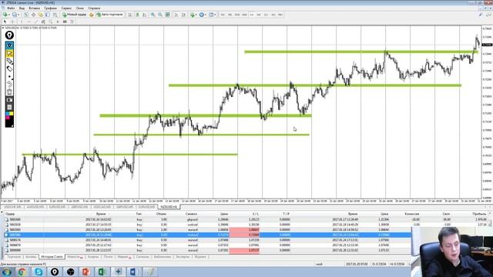Expand the Profiles dropdown arrow
The width and height of the screenshot is (493, 277).
tap(18, 15)
